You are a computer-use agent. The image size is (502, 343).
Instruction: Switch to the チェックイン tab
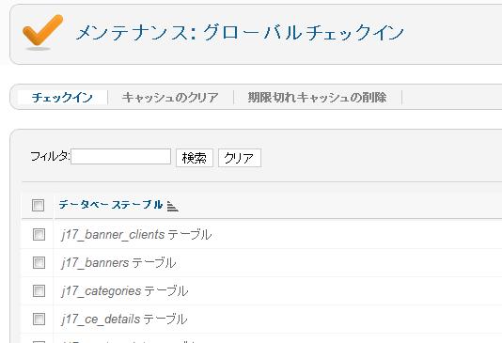click(62, 98)
